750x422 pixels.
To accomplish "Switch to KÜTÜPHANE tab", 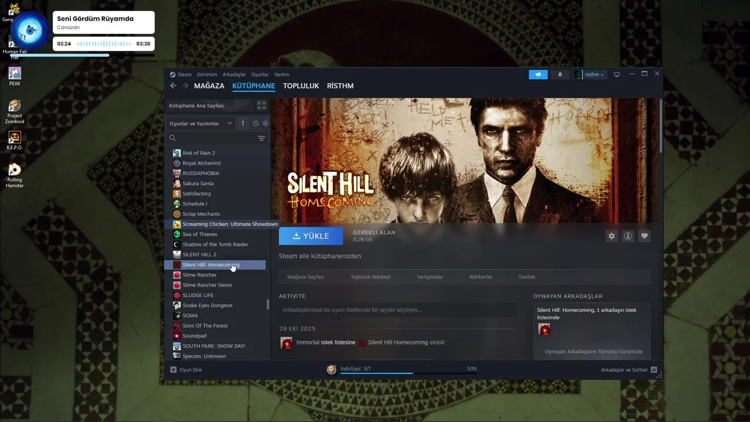I will (x=254, y=86).
